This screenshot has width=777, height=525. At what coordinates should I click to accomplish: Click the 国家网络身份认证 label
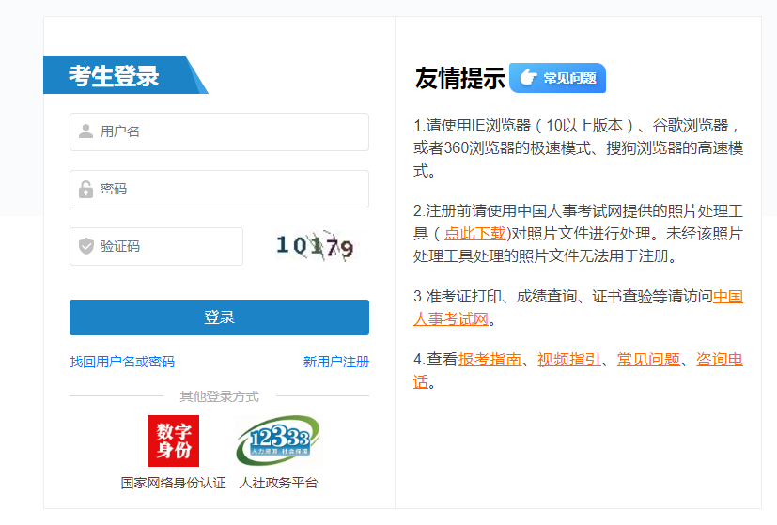173,483
